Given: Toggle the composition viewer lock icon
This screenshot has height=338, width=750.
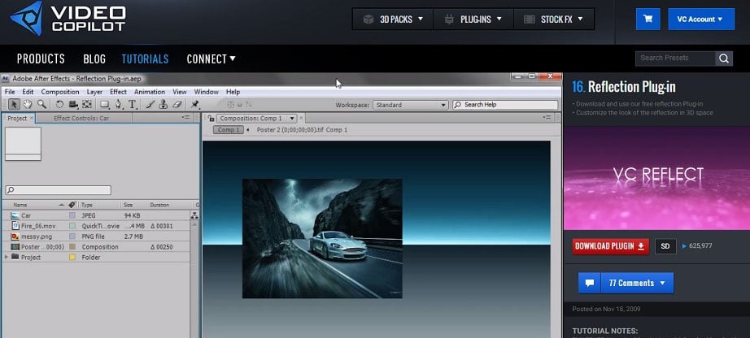Looking at the screenshot, I should [211, 118].
